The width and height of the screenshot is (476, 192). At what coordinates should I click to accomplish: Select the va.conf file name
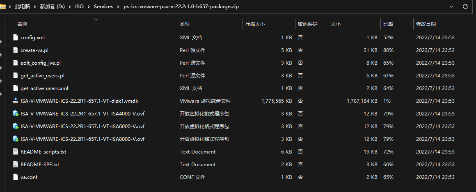click(x=29, y=177)
